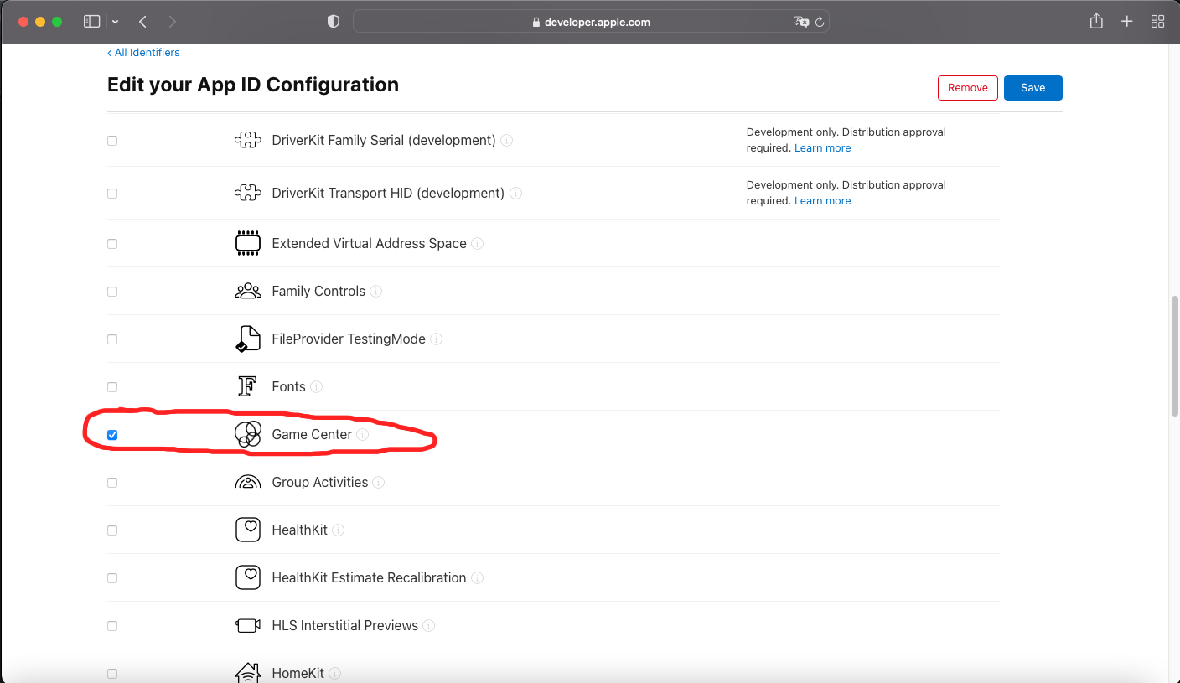Click the HealthKit heart icon
Viewport: 1180px width, 683px height.
point(248,529)
